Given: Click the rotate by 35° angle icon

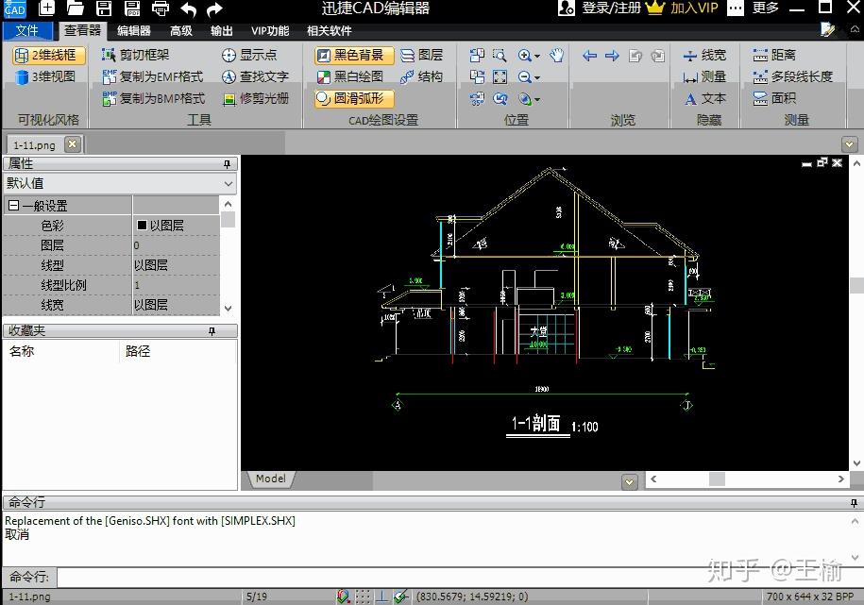Looking at the screenshot, I should click(x=477, y=98).
